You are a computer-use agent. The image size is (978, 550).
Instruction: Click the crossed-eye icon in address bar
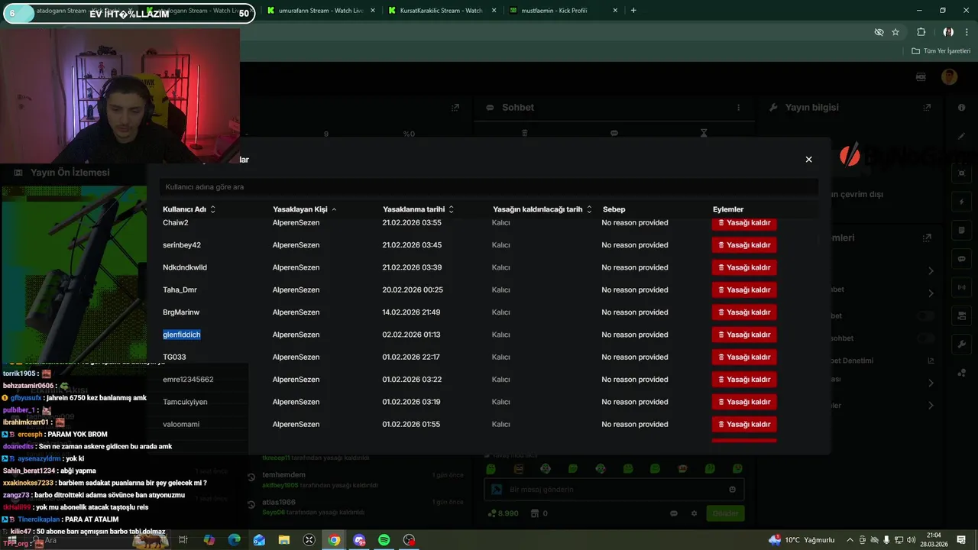(x=879, y=32)
